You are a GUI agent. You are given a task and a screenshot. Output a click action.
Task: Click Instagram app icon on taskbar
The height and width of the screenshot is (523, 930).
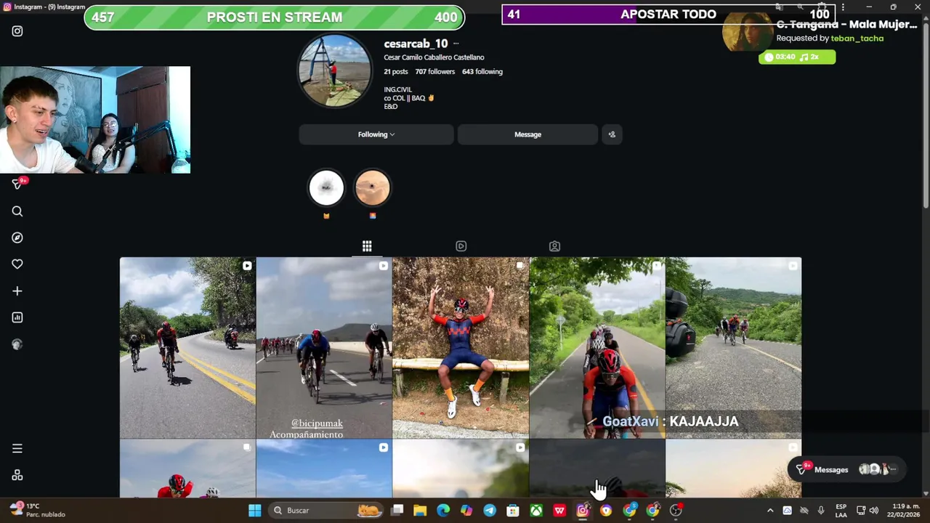coord(583,511)
